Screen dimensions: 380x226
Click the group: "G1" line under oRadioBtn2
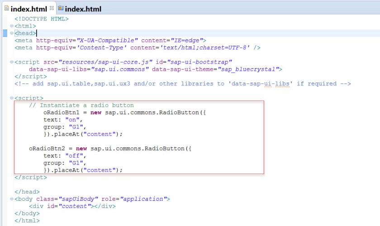coord(65,163)
